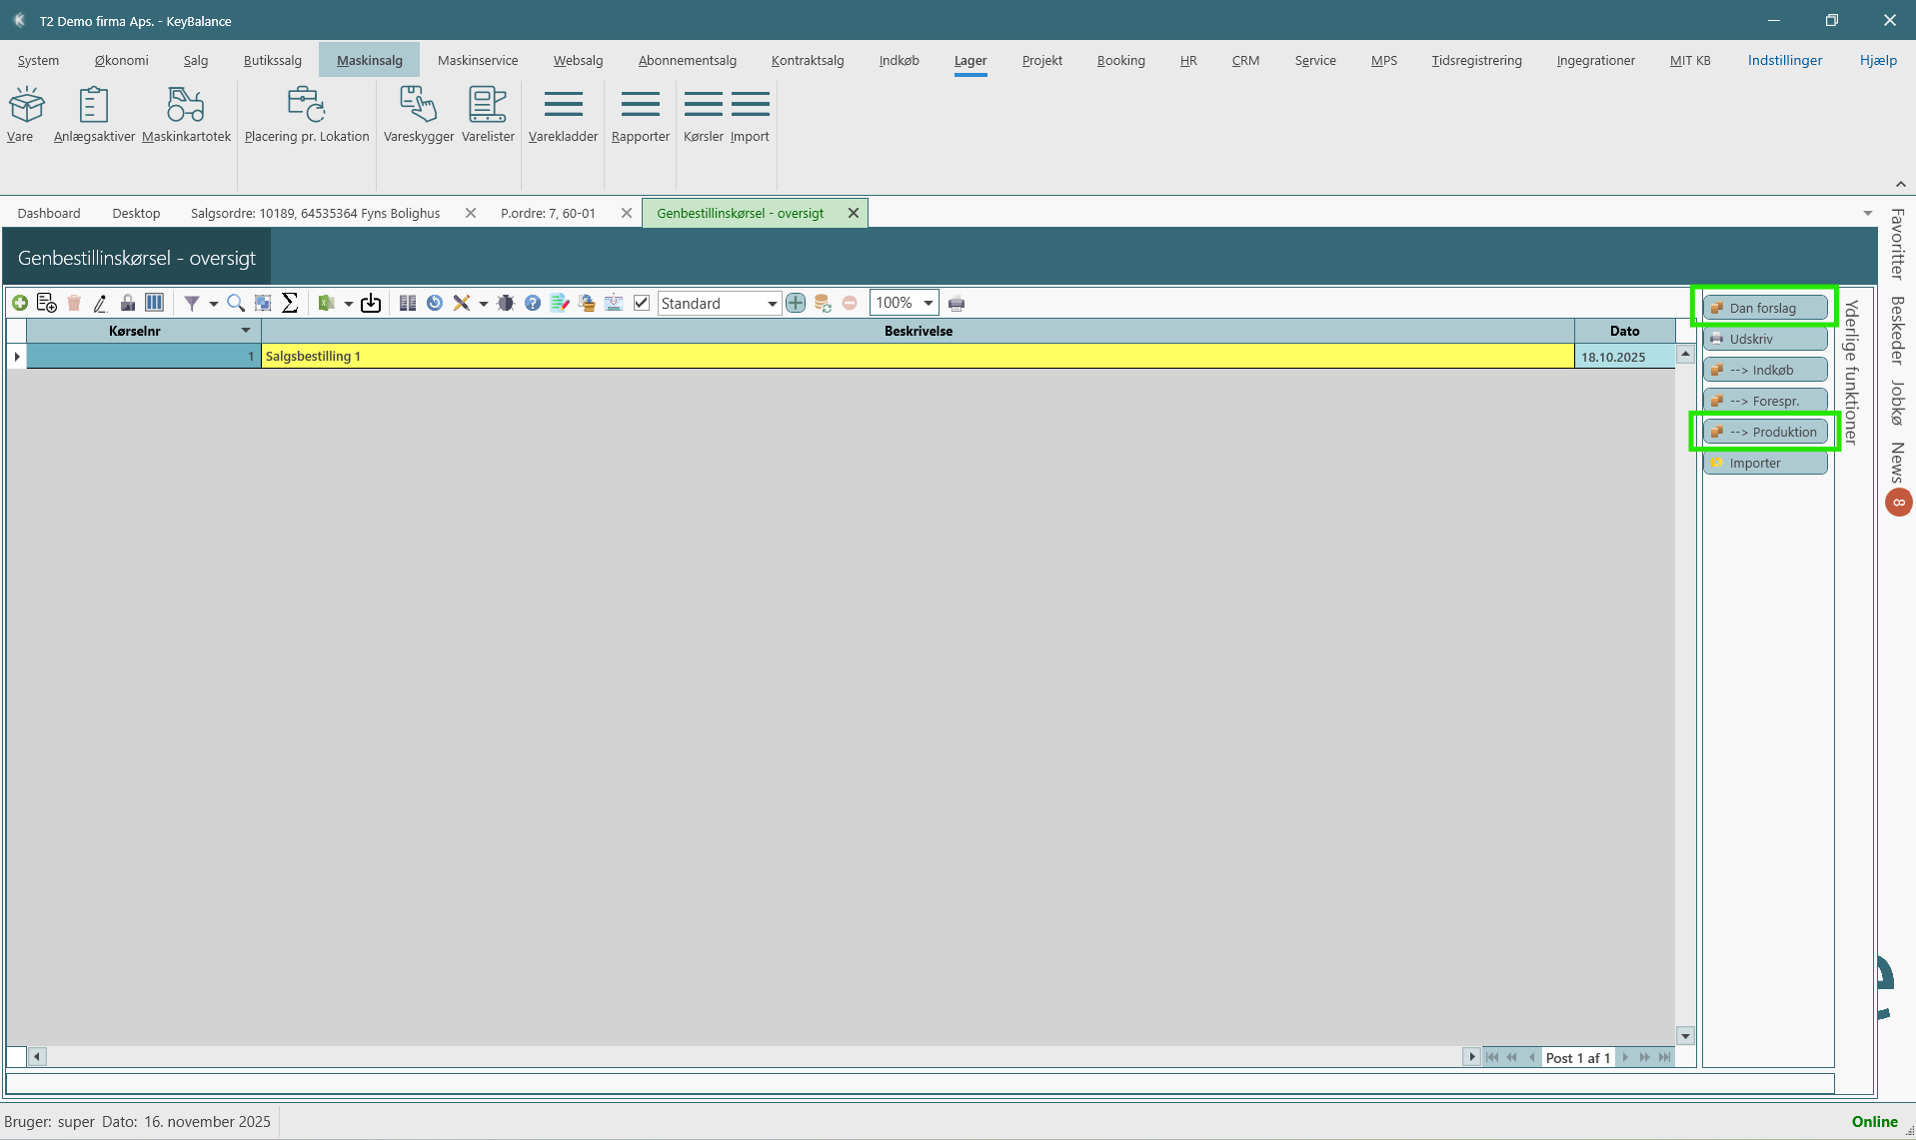Open search with the magnifying glass icon
The height and width of the screenshot is (1140, 1916).
(x=236, y=303)
